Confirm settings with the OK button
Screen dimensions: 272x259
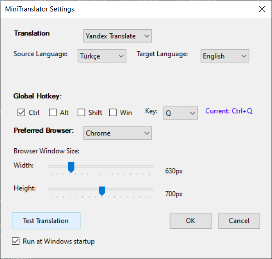point(191,221)
